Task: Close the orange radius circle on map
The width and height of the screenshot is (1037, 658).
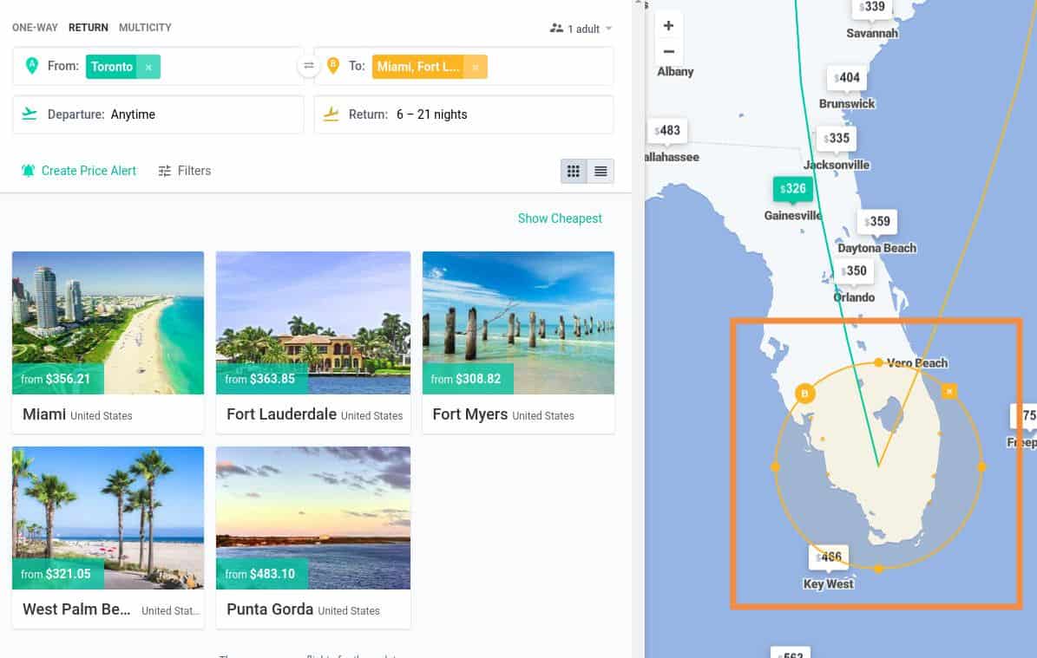Action: click(x=949, y=391)
